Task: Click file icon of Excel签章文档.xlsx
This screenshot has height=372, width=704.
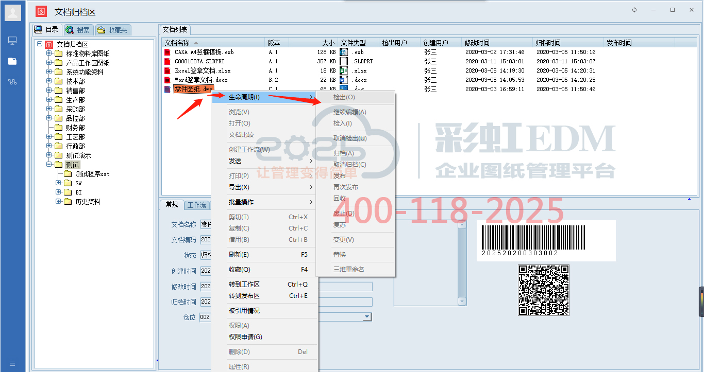Action: (167, 70)
